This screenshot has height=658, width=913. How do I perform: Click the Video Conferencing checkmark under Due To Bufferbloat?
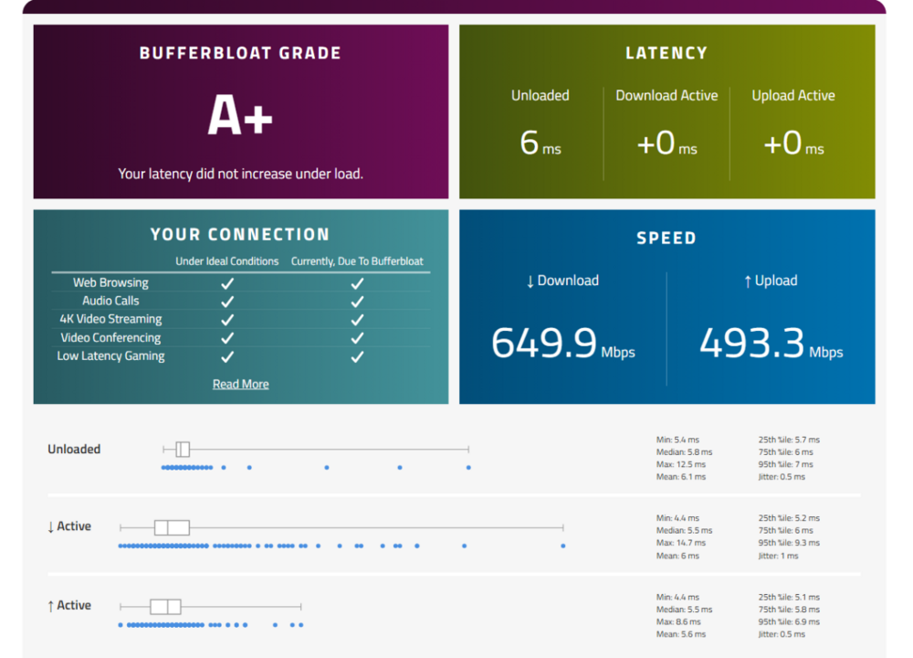point(357,338)
